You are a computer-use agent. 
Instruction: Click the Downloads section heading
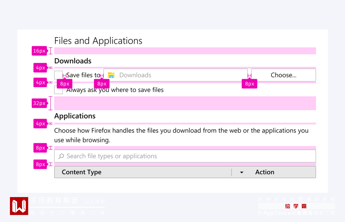pyautogui.click(x=73, y=61)
